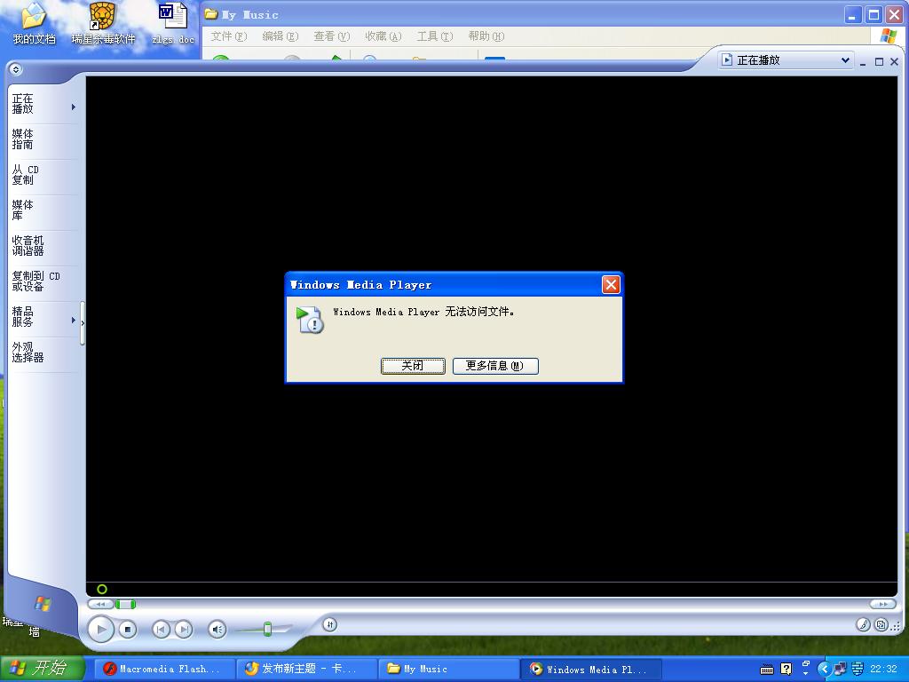Open 查看 menu in My Music window
Viewport: 909px width, 682px height.
tap(332, 36)
